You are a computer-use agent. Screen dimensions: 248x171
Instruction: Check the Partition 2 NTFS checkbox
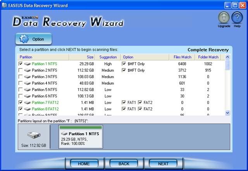[x=21, y=70]
